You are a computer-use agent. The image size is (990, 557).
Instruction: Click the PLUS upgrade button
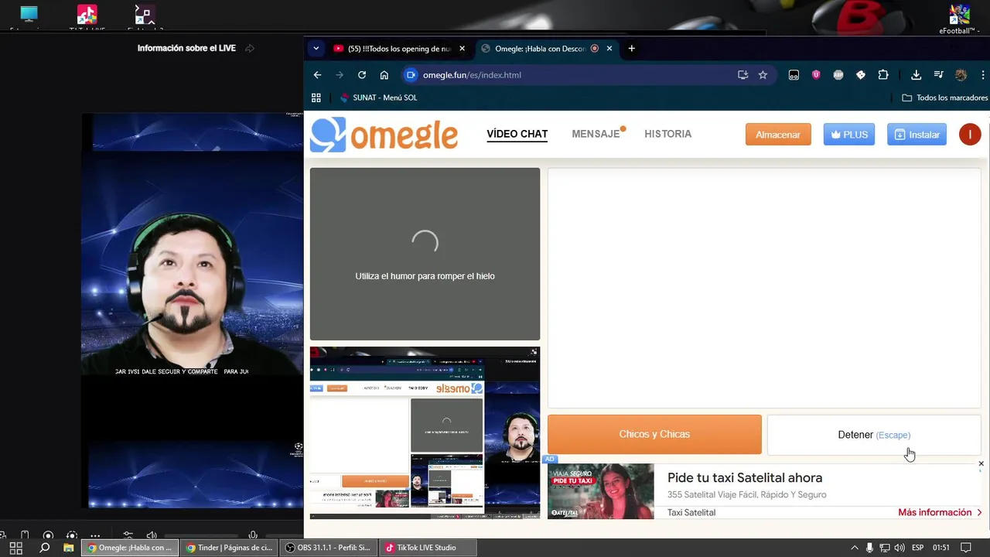pos(849,135)
